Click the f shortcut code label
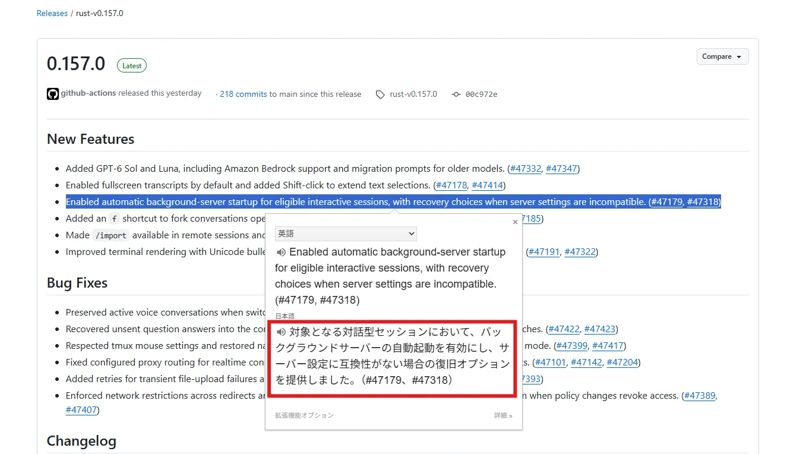This screenshot has height=454, width=787. point(115,219)
